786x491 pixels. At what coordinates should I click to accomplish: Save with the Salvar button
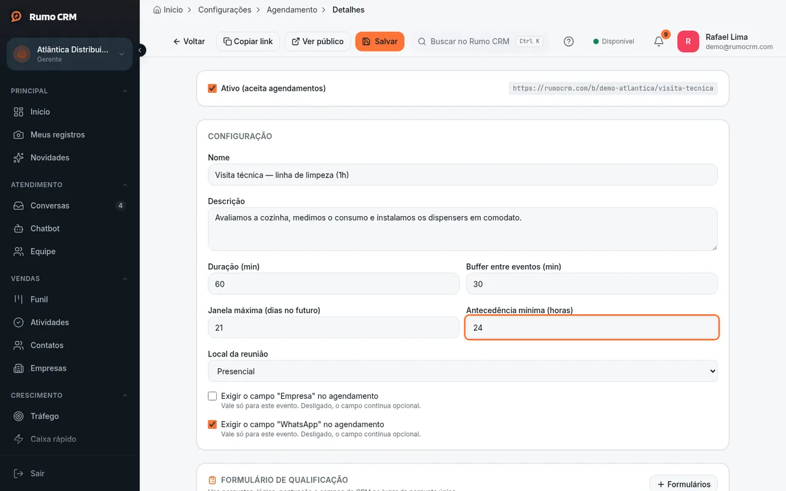pyautogui.click(x=379, y=42)
